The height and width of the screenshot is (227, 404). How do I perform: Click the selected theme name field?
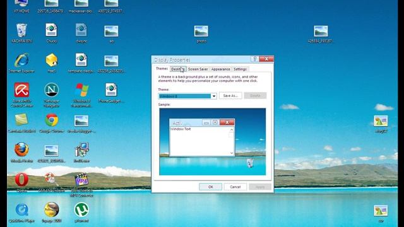click(x=185, y=96)
